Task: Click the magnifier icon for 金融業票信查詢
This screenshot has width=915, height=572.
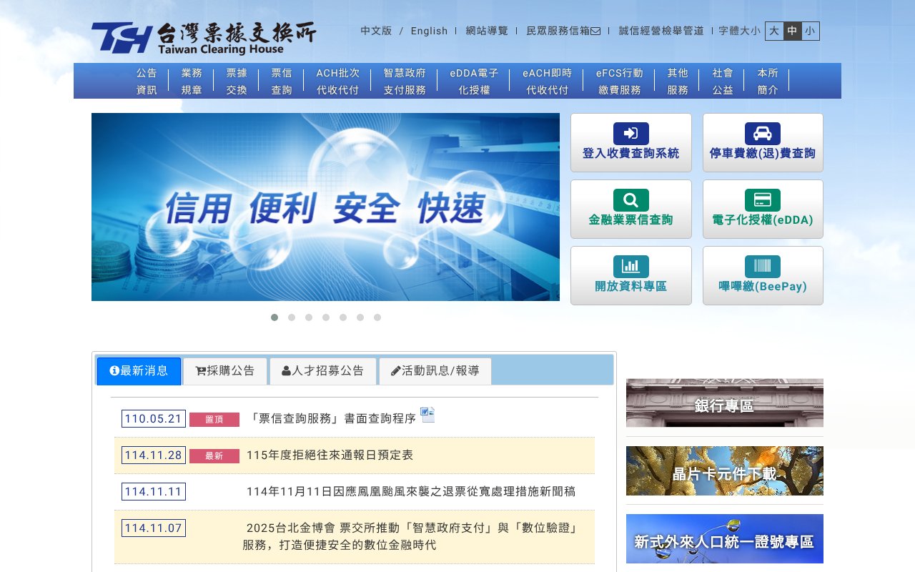Action: [631, 199]
